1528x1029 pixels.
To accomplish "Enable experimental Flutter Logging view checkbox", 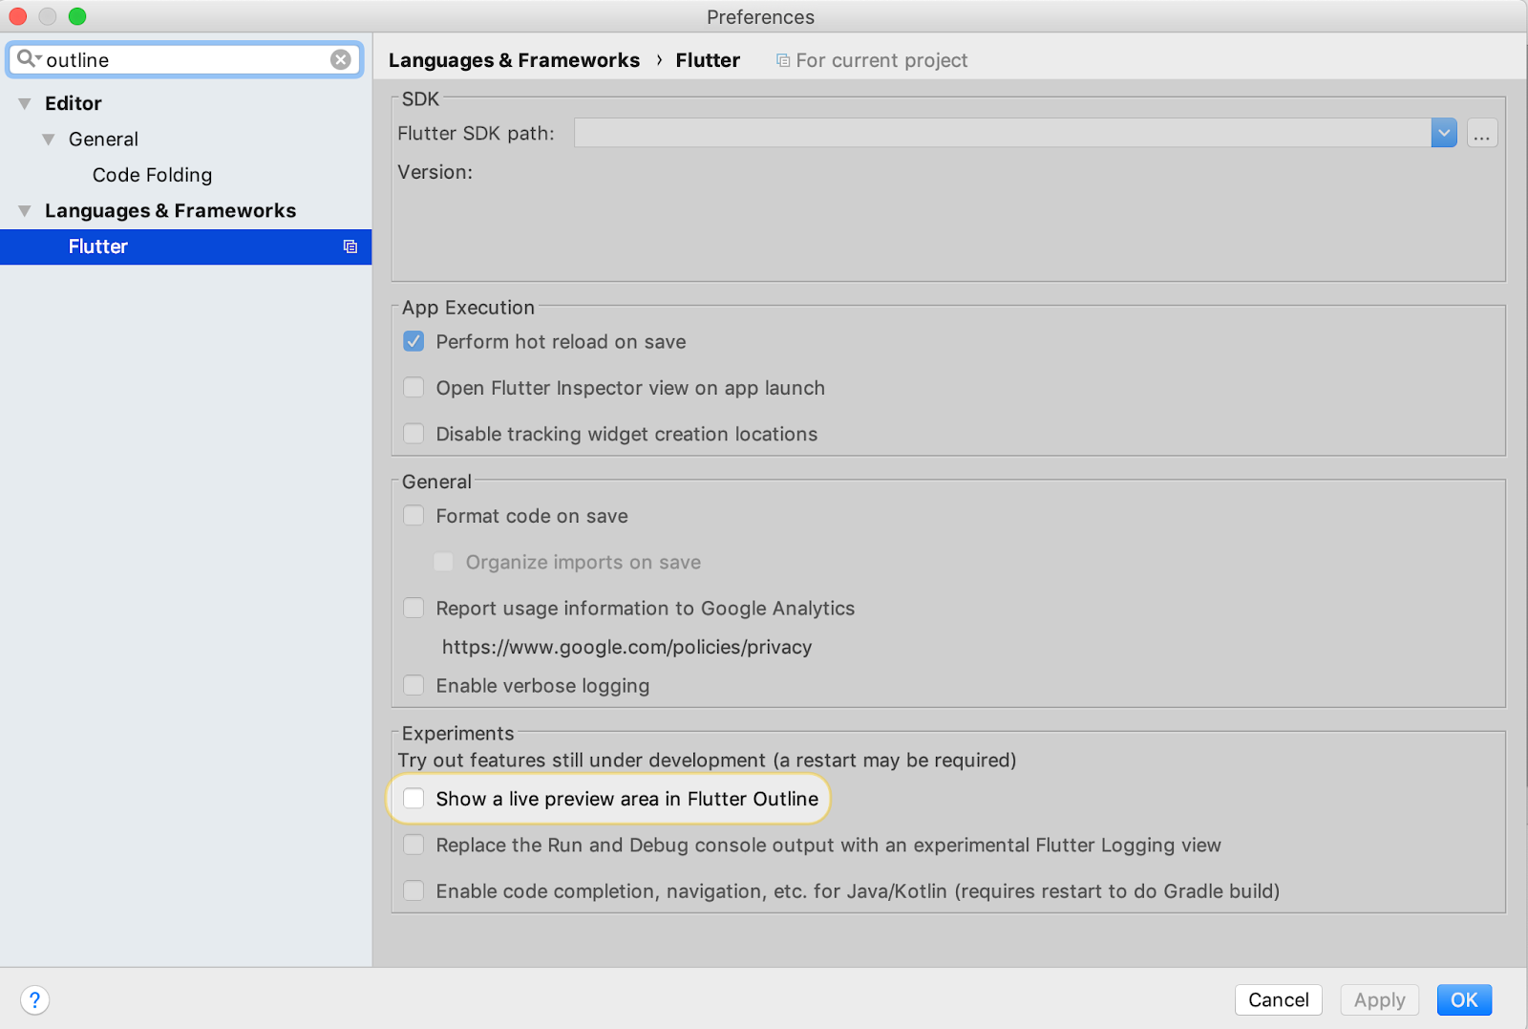I will click(x=414, y=845).
